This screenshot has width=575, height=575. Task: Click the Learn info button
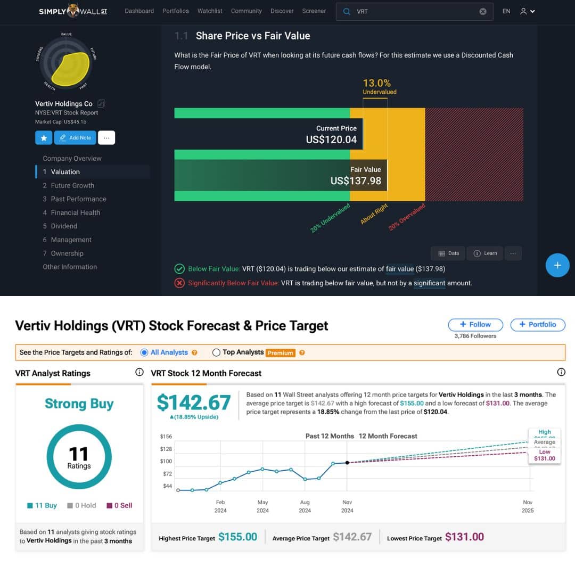point(485,253)
